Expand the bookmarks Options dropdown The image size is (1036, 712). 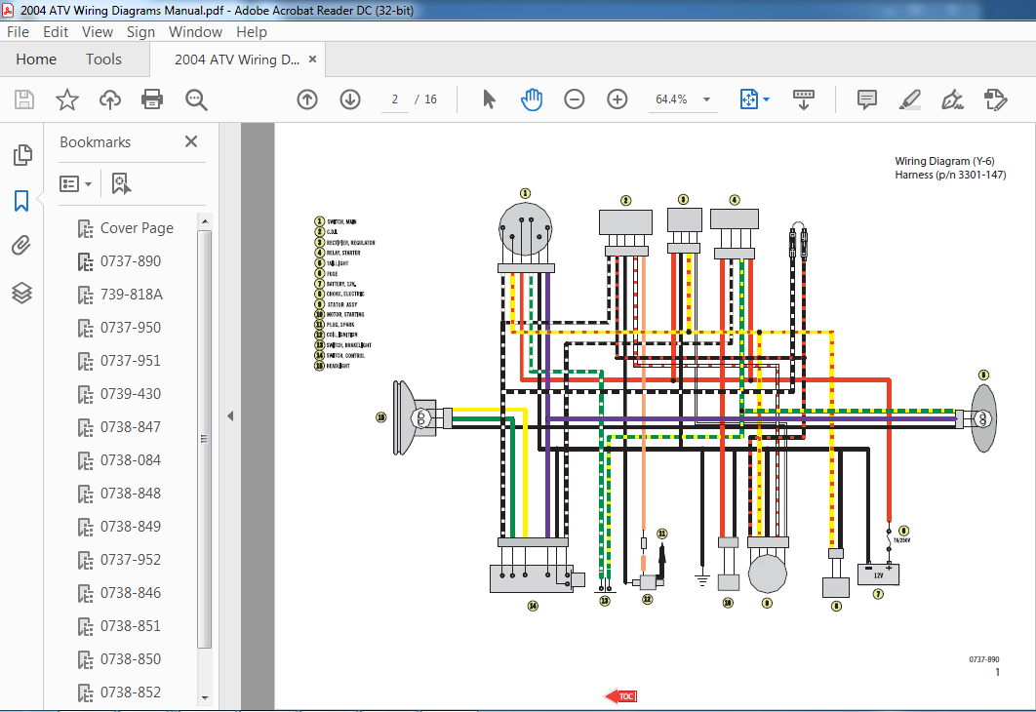point(76,183)
